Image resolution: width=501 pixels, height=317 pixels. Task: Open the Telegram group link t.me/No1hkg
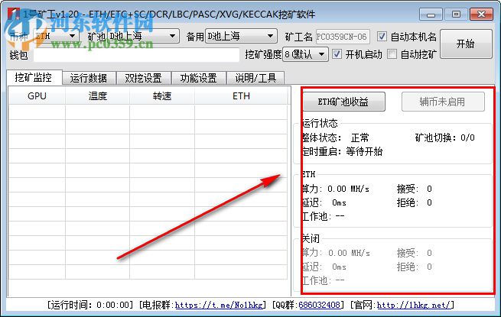pos(219,305)
